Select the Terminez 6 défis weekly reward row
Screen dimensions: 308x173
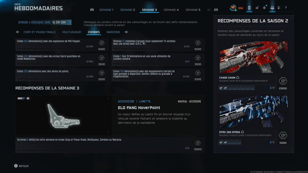coord(110,145)
